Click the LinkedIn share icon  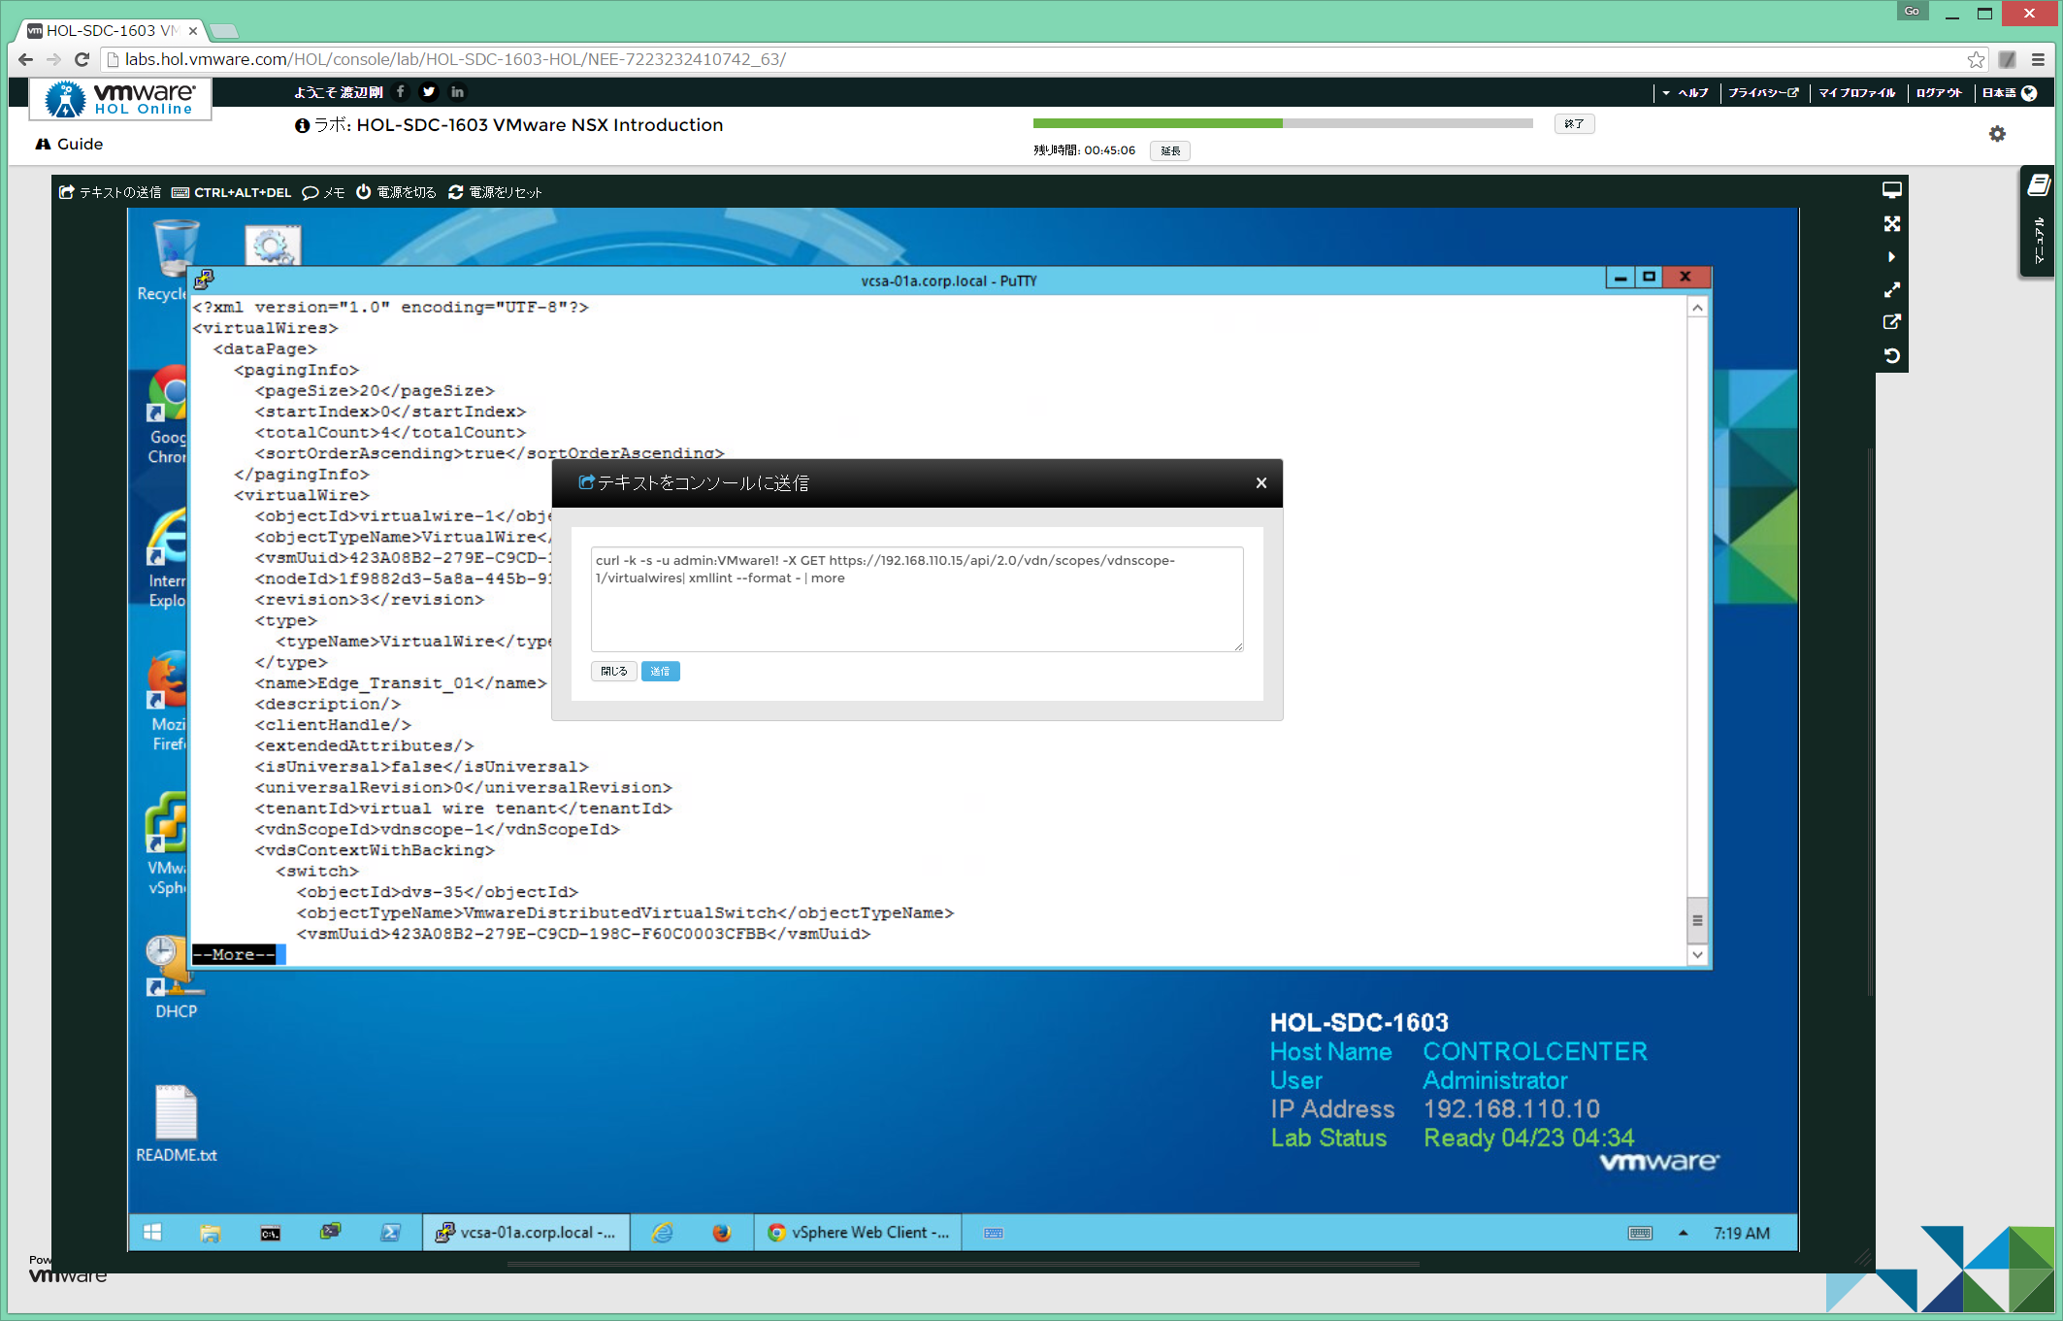(457, 91)
